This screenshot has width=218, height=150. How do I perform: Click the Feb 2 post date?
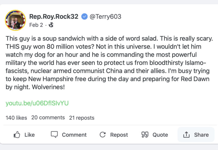click(x=36, y=25)
